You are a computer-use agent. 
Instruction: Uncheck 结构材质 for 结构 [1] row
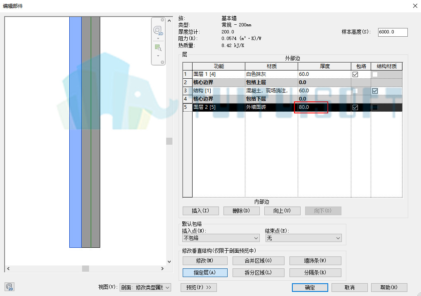[375, 91]
